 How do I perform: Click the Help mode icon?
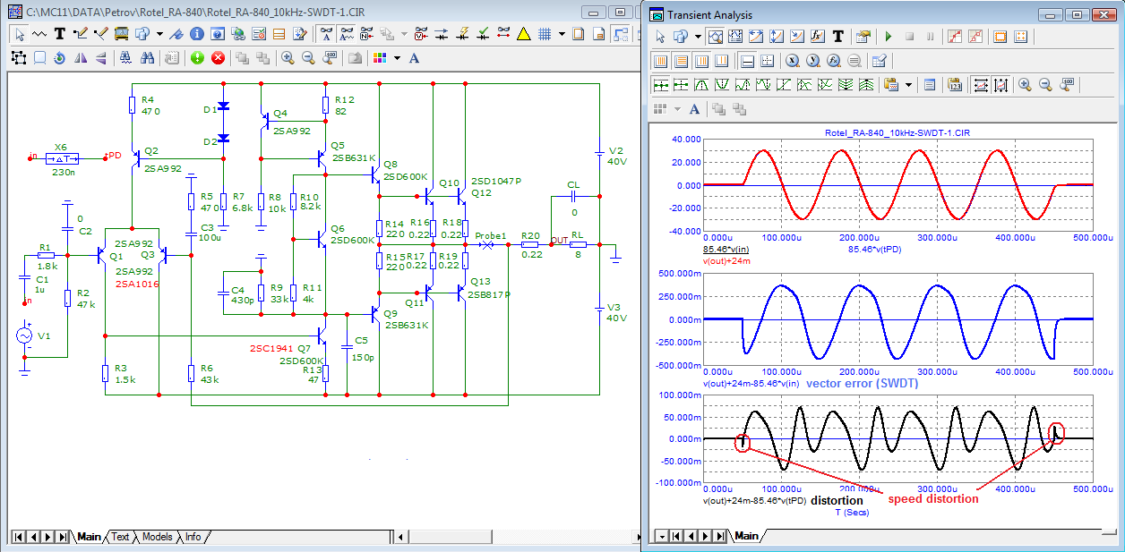[217, 34]
